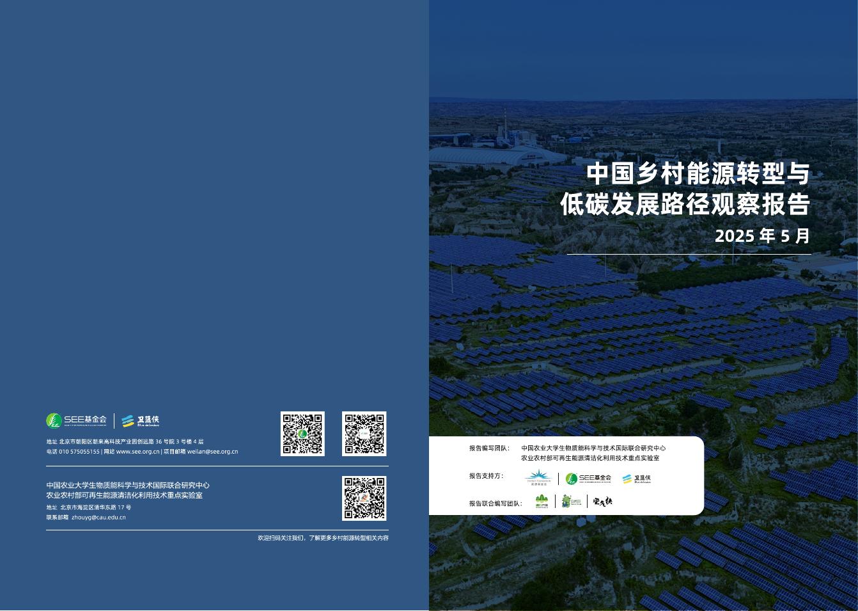Open the Energy Foundation 能源基金会 logo
858x611 pixels.
pyautogui.click(x=539, y=476)
